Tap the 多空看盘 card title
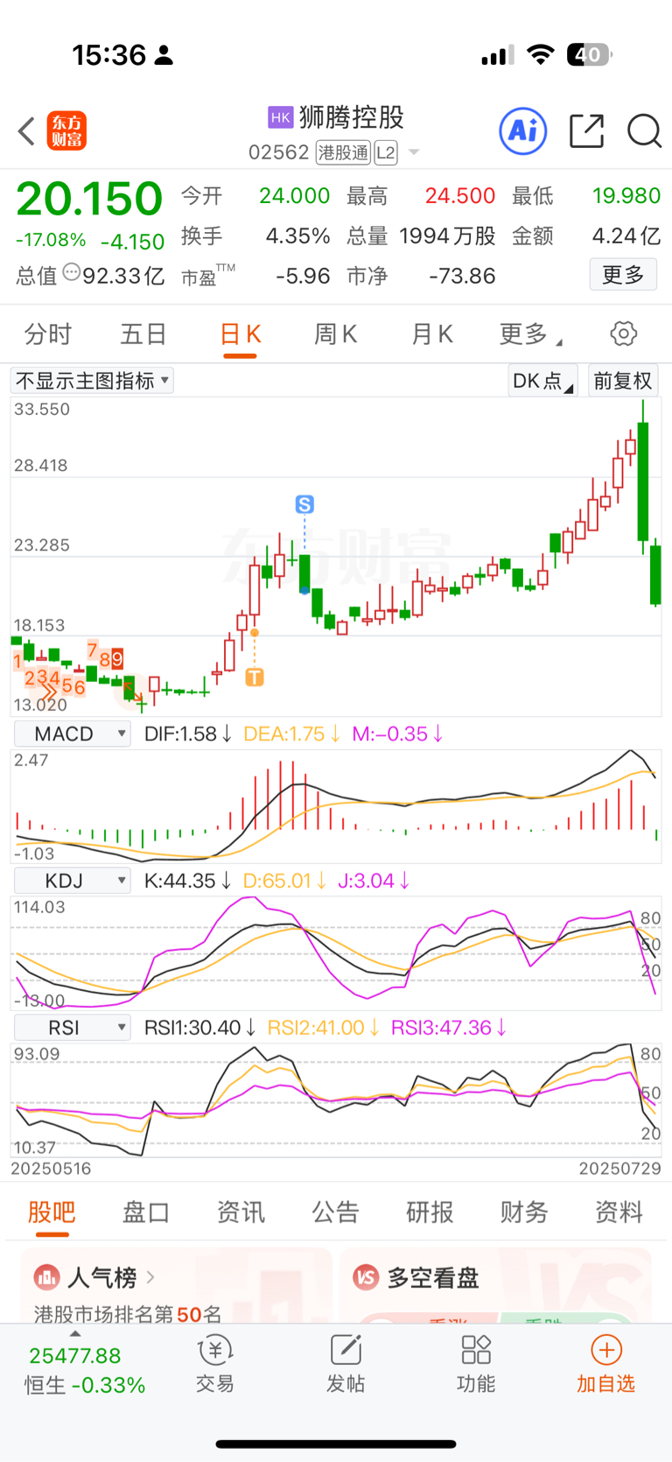Screen dimensions: 672x1462 tap(433, 1278)
